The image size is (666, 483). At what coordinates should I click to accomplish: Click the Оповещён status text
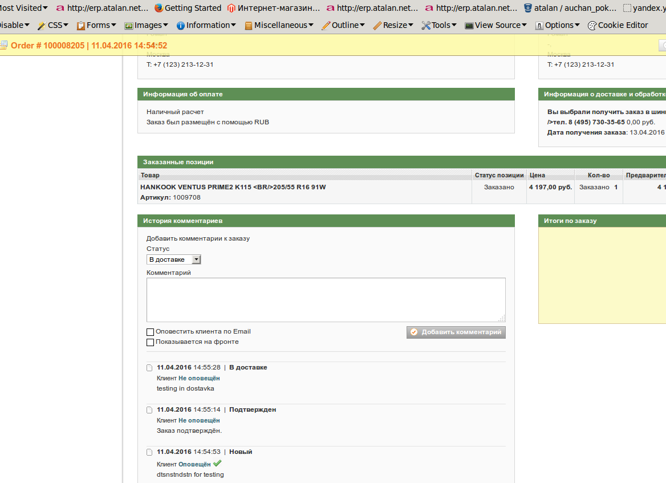pos(194,464)
